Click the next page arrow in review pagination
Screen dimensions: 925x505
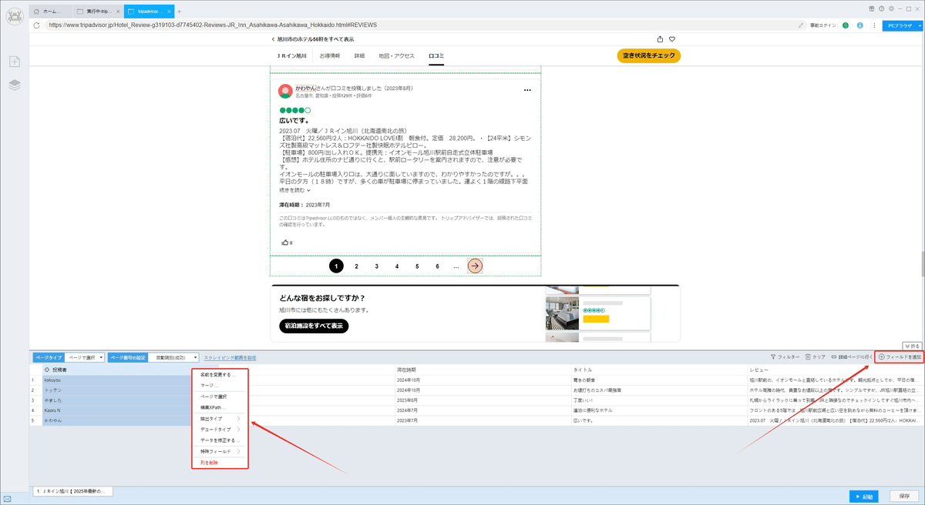[x=476, y=266]
